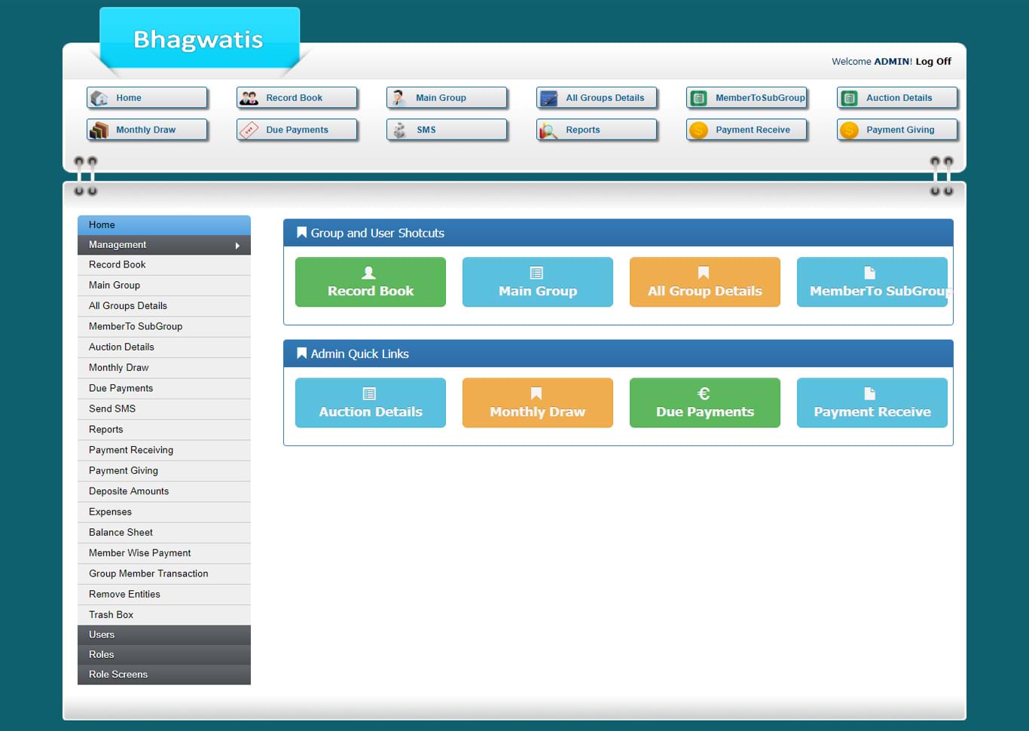Choose Member Wise Payment in sidebar
1029x731 pixels.
[139, 553]
